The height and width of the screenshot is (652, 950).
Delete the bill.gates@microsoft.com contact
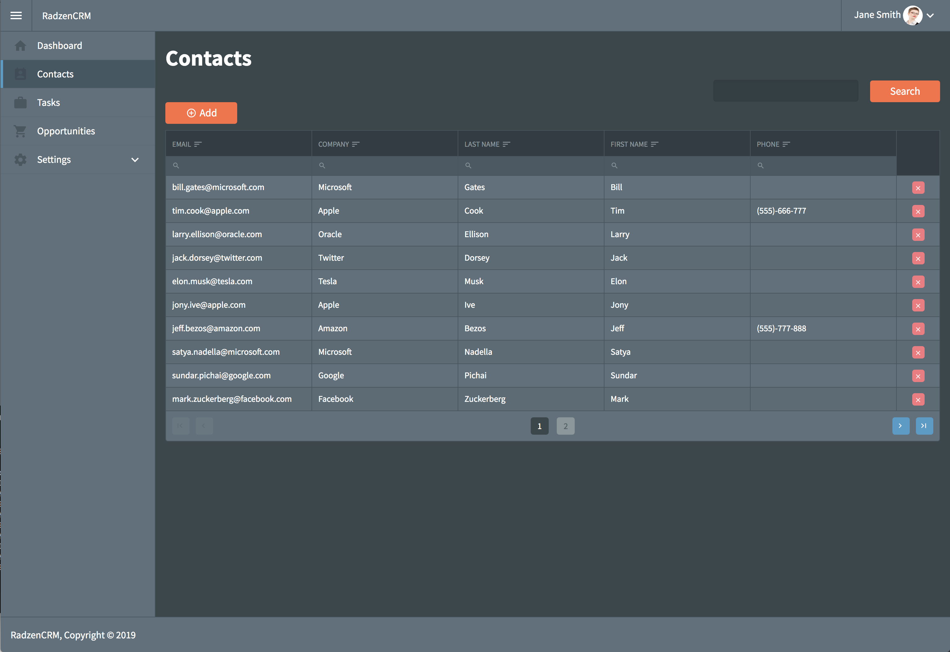918,188
